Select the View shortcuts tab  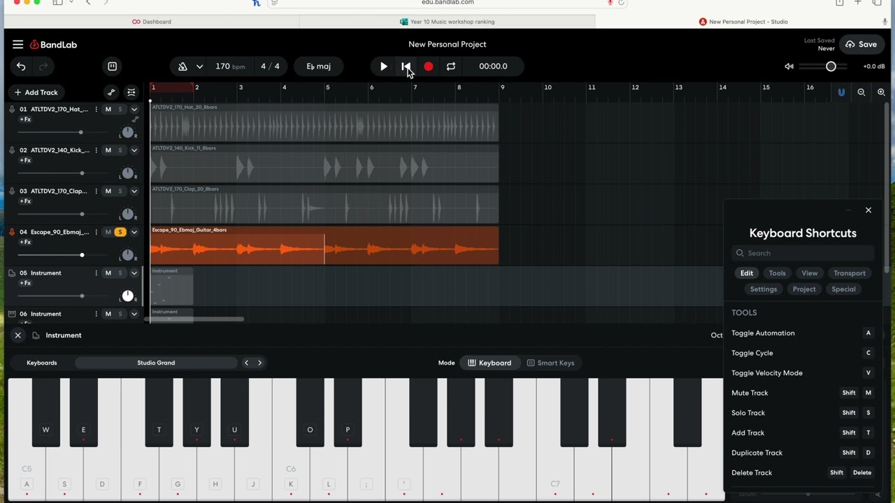(810, 273)
